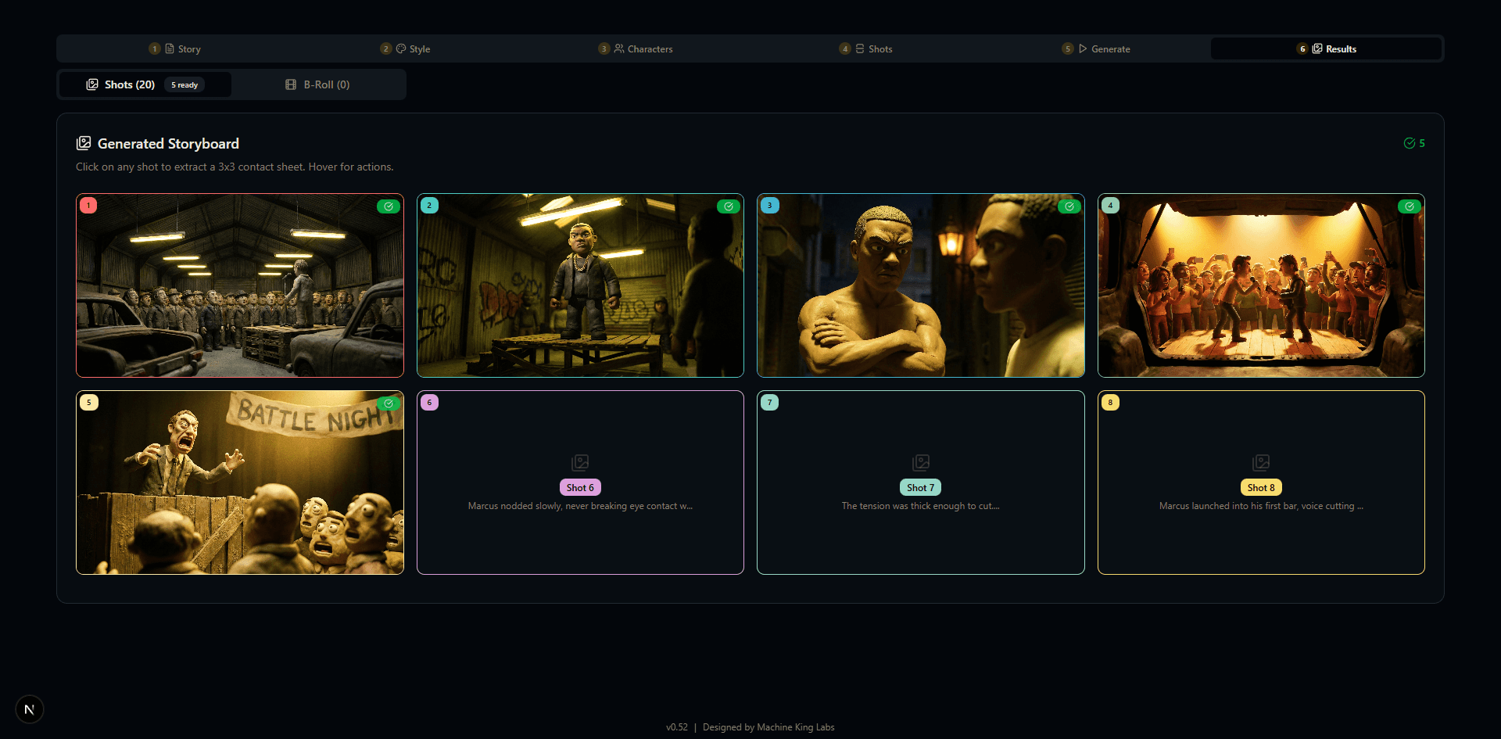Open the Battle Night thumbnail for shot 5
The width and height of the screenshot is (1501, 739).
[x=239, y=482]
